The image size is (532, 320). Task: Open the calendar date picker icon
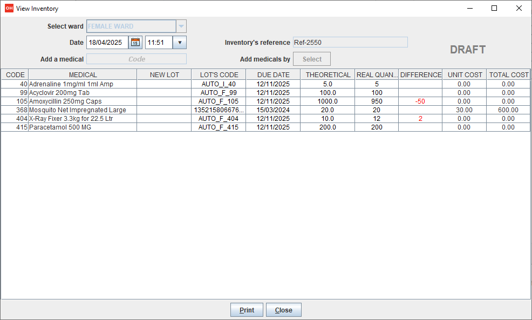[x=136, y=42]
